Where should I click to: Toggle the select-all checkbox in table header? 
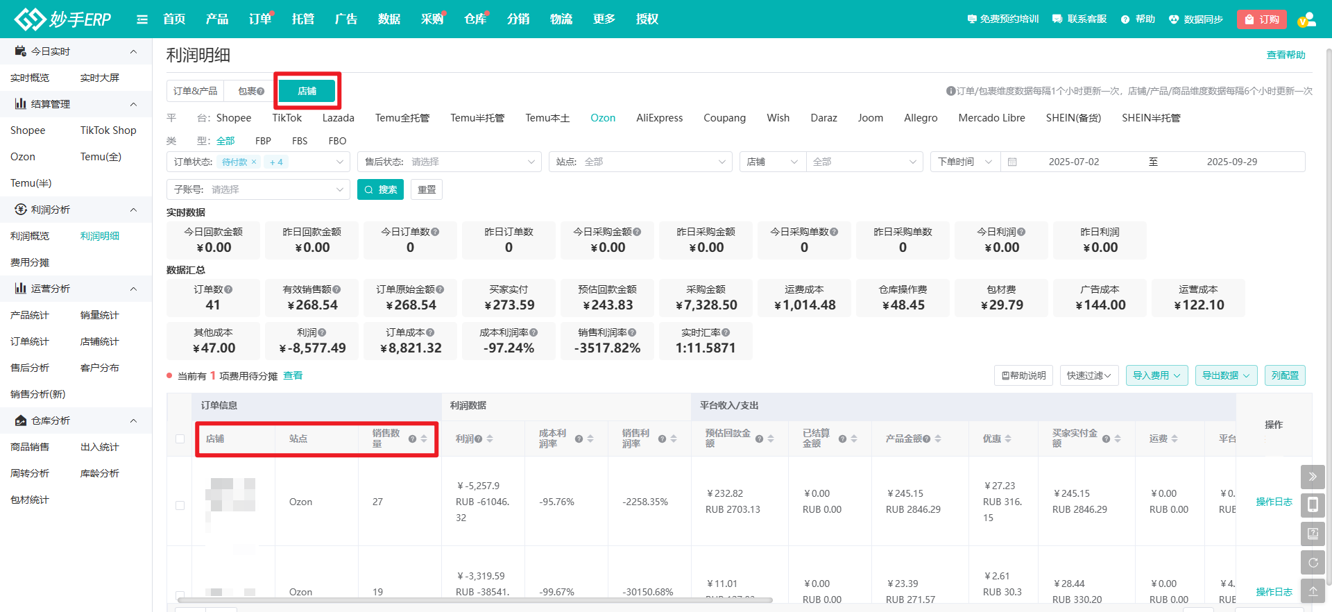click(180, 439)
